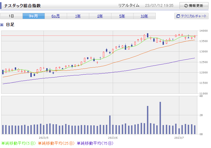Image resolution: width=211 pixels, height=148 pixels.
Task: Select the 3ヶ月 time range tab
Action: point(33,16)
